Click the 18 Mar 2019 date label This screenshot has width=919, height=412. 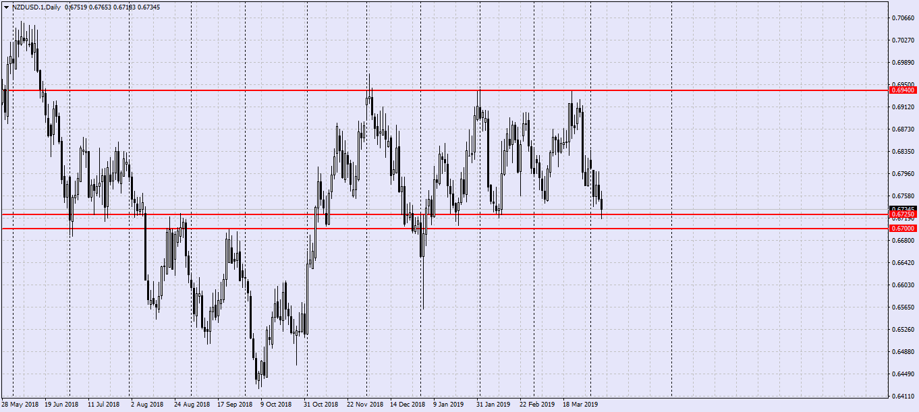click(581, 405)
